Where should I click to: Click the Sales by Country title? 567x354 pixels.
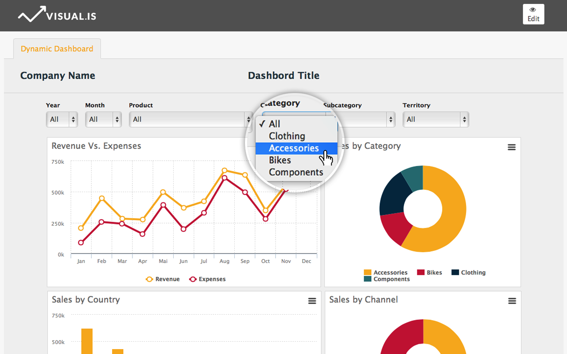click(x=86, y=300)
